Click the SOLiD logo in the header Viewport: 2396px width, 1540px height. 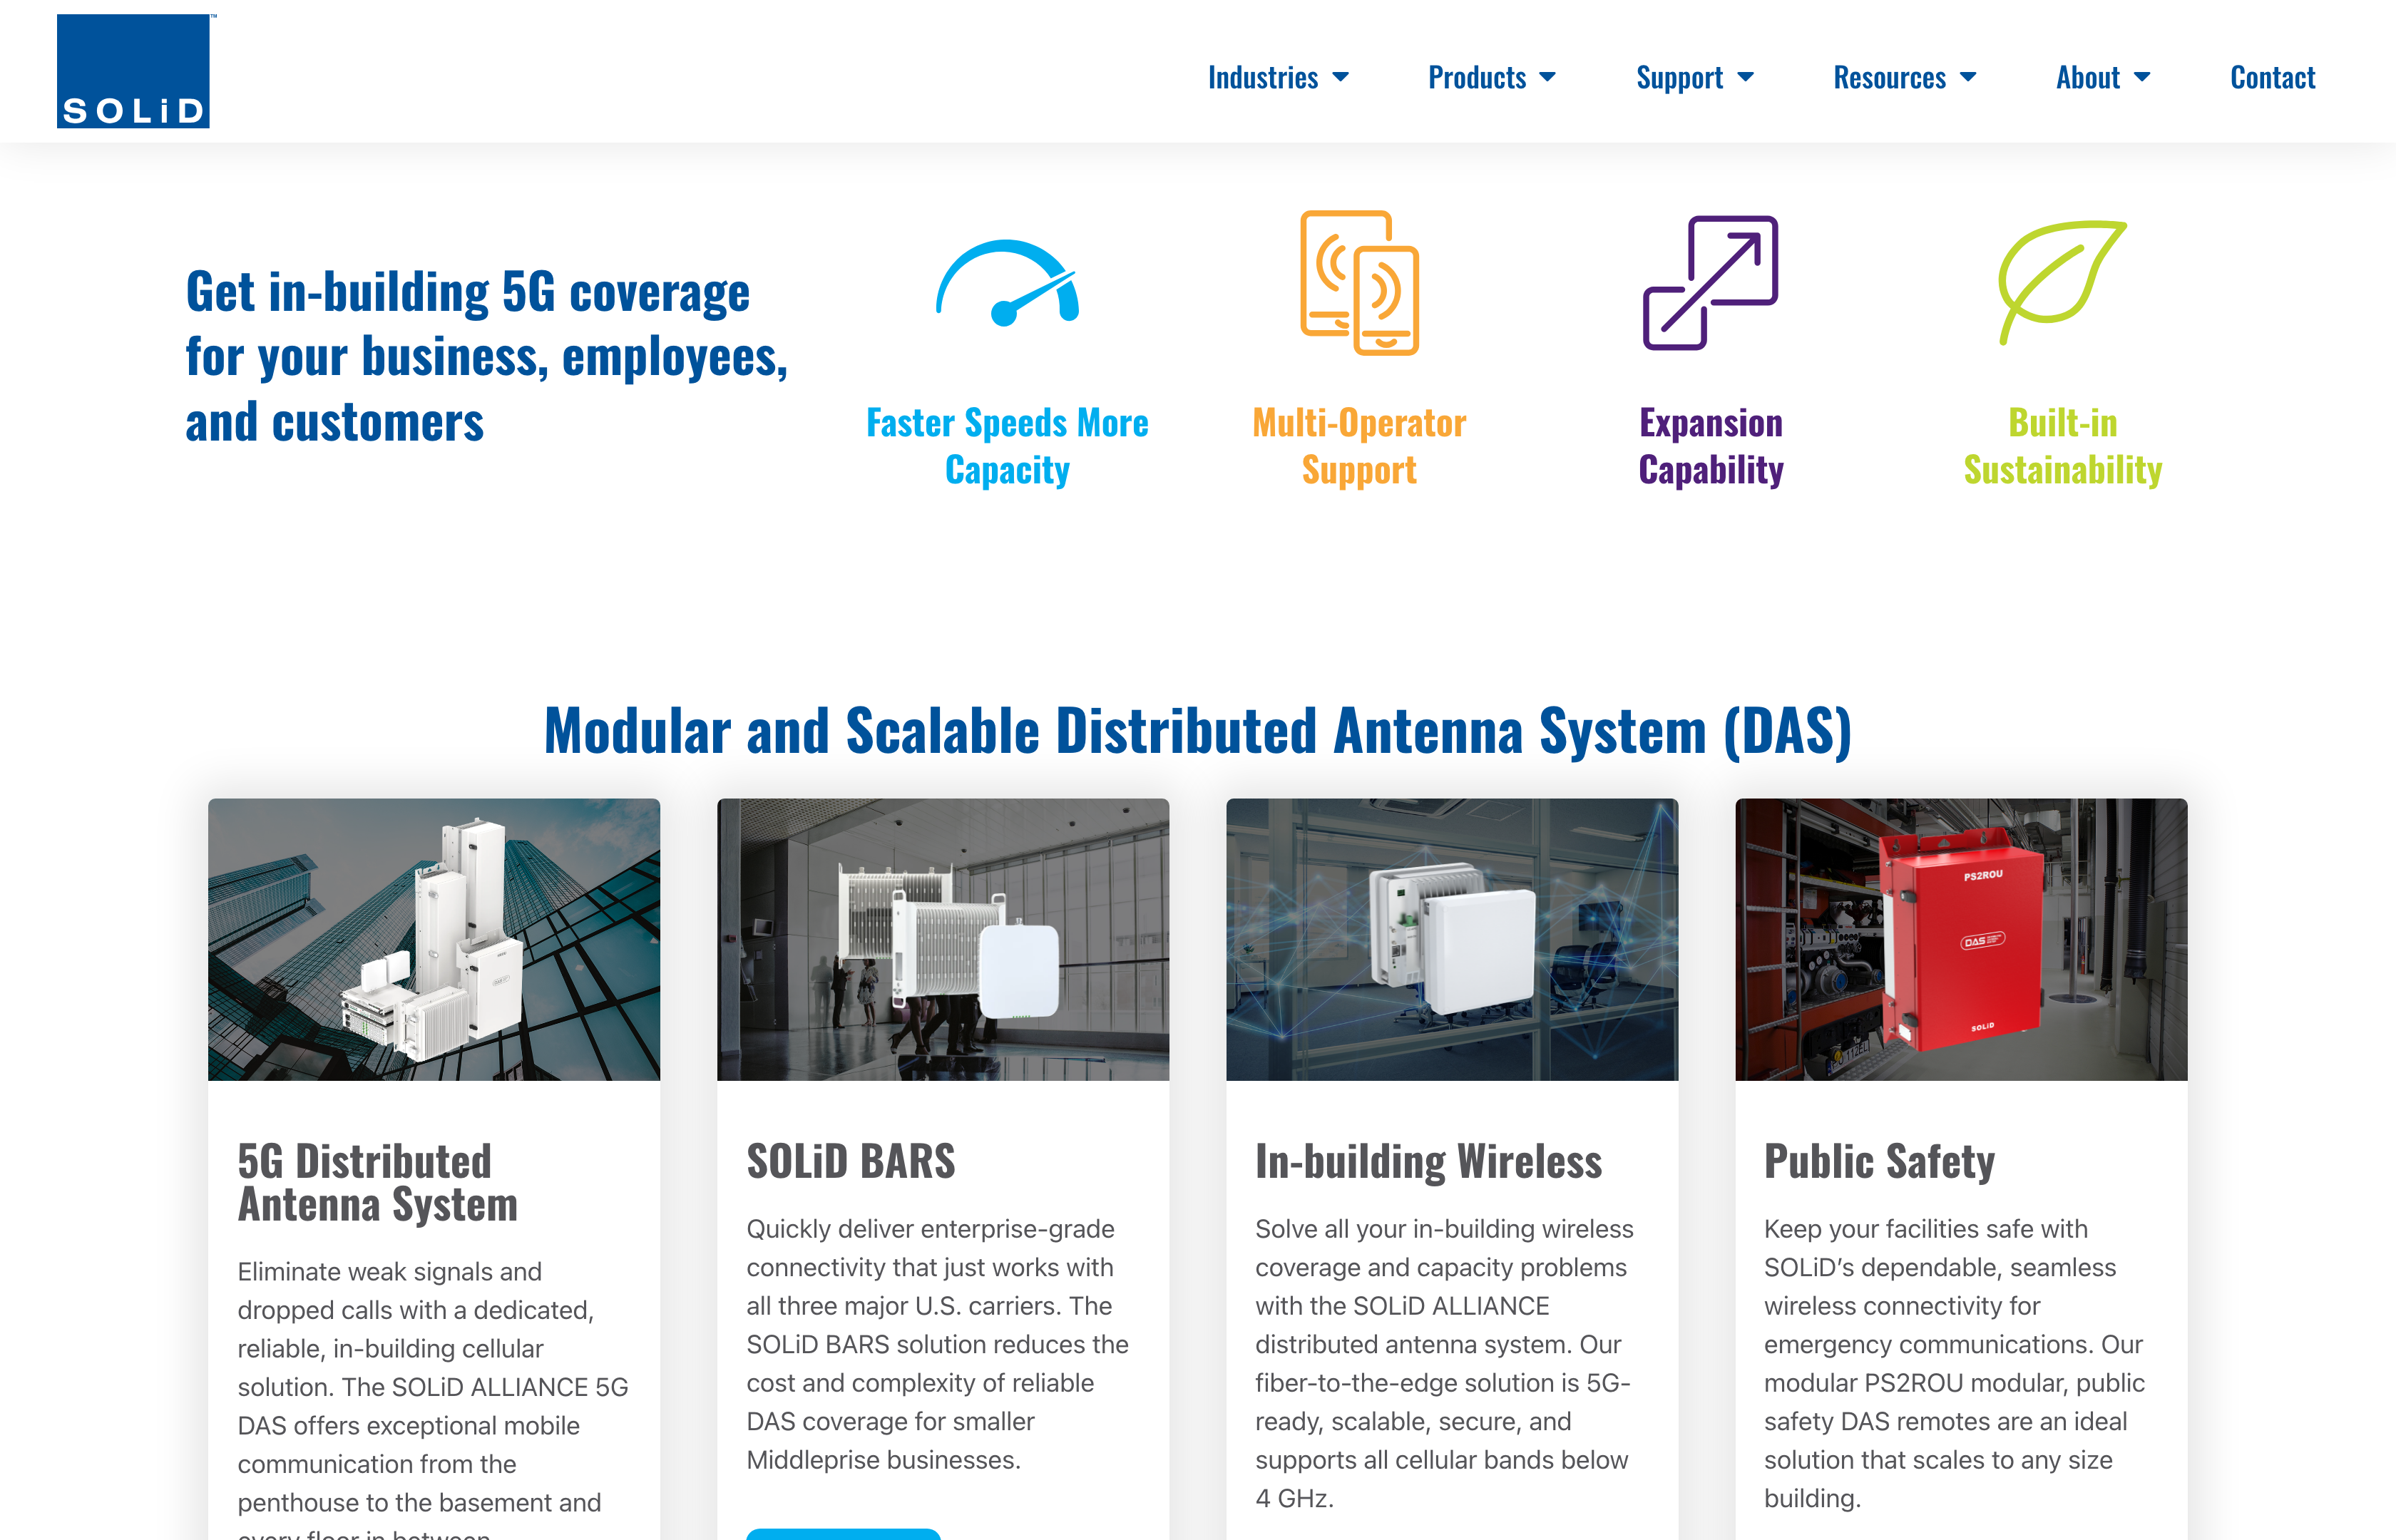pyautogui.click(x=133, y=71)
